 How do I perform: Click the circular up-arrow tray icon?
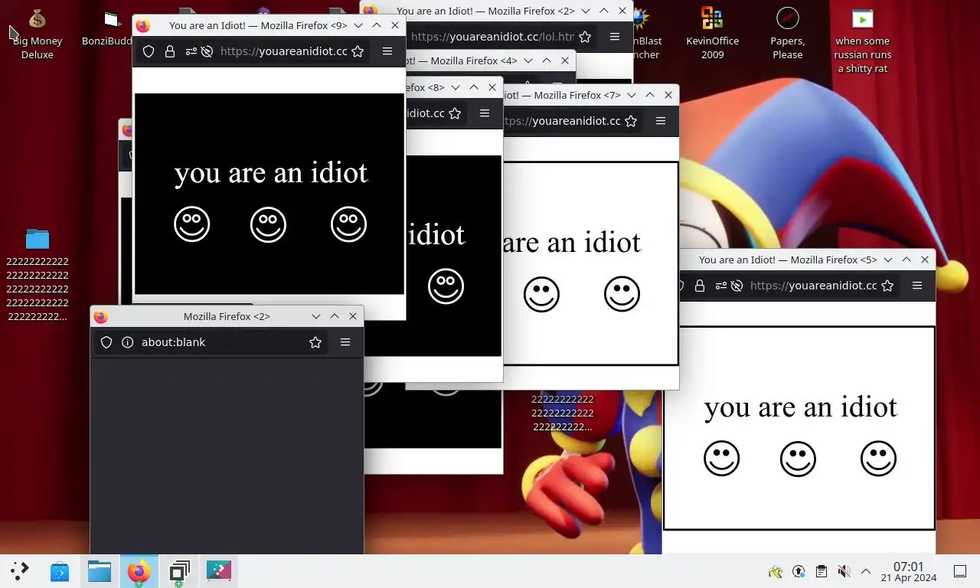pyautogui.click(x=799, y=571)
